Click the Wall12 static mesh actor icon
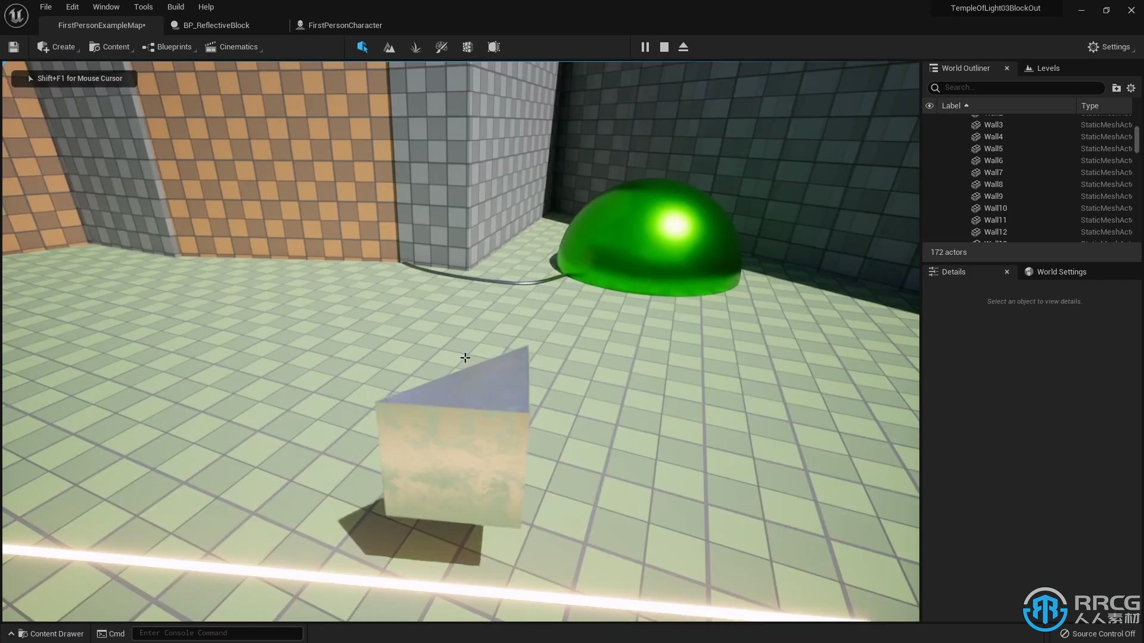 976,232
